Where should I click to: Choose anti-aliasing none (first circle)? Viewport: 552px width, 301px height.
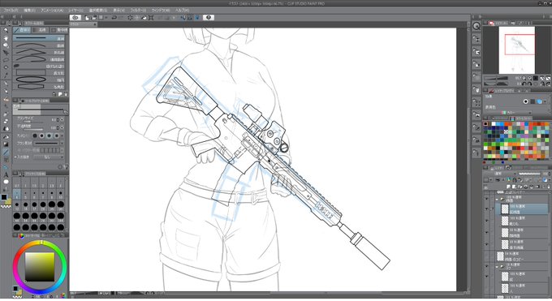[x=35, y=135]
